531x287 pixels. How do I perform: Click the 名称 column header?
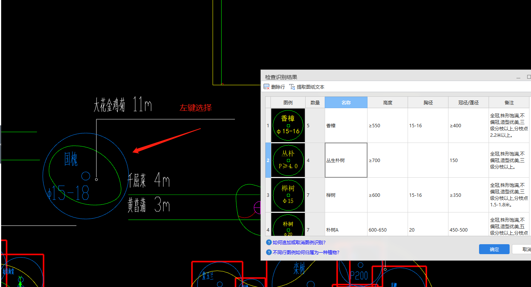(x=346, y=102)
